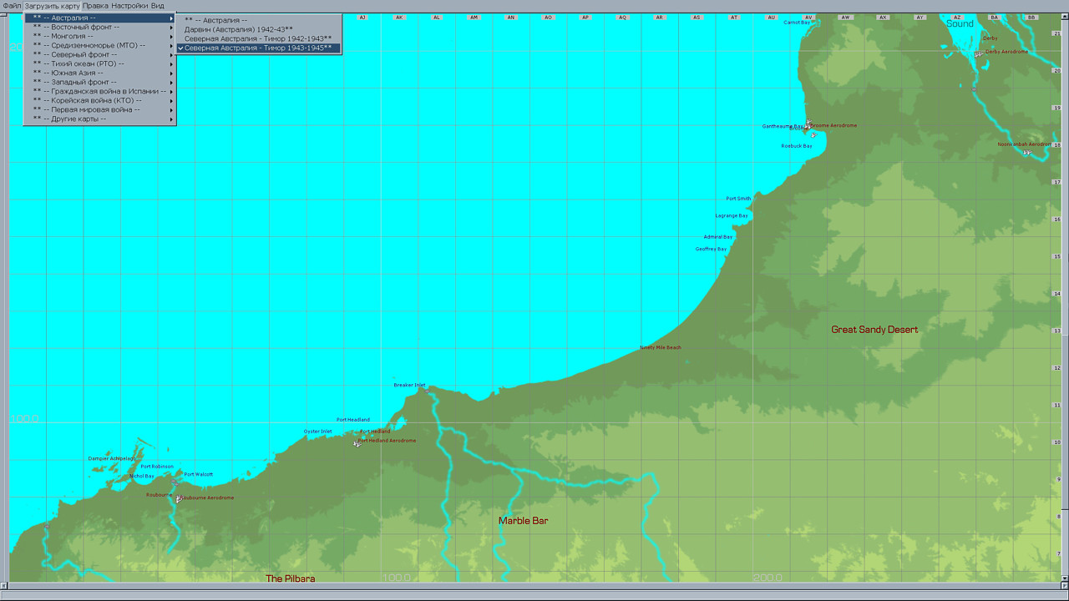Open the Настройки menu
This screenshot has height=601, width=1069.
coord(129,6)
